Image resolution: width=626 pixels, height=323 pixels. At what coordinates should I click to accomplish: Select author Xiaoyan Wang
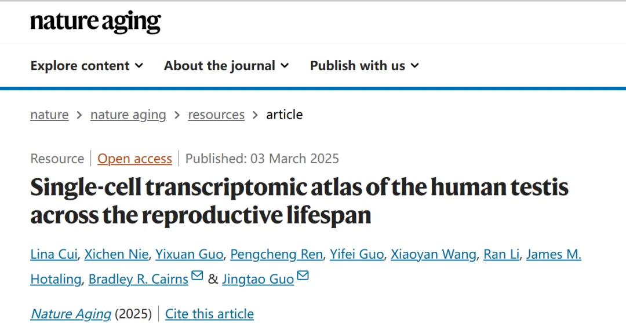point(434,254)
